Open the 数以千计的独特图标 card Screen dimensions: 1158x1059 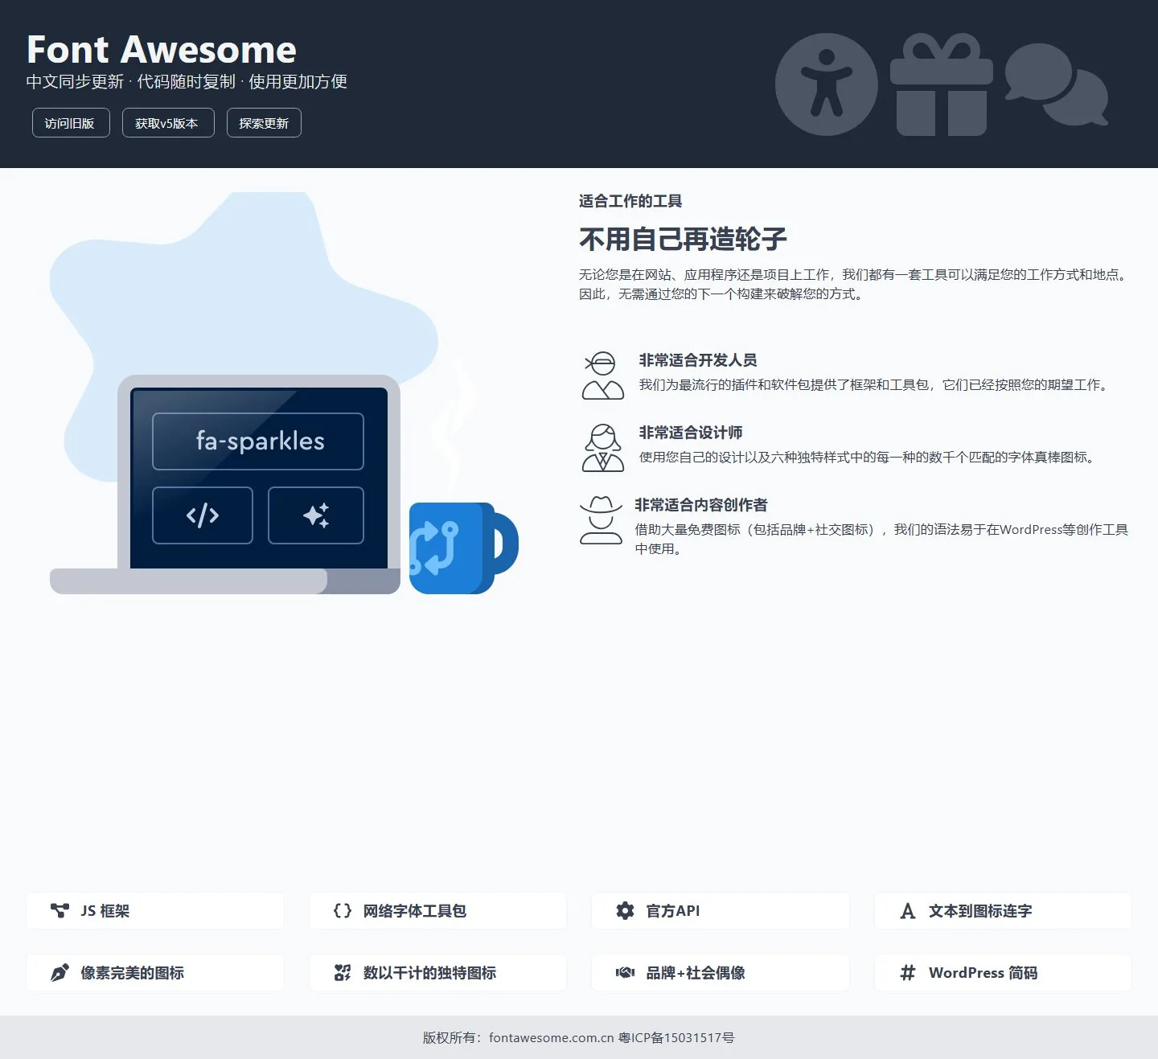coord(437,973)
